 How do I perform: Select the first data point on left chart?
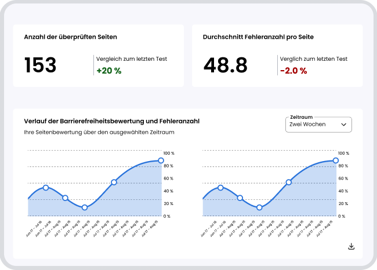click(x=46, y=188)
